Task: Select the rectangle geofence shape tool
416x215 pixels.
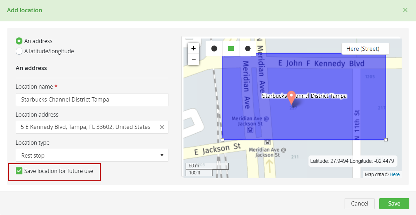Action: (231, 49)
